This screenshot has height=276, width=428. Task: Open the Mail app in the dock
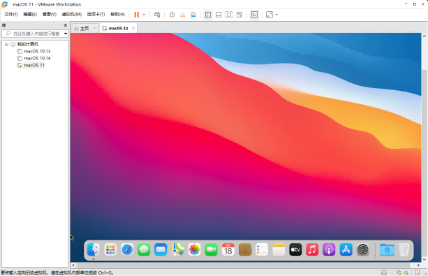coord(161,249)
